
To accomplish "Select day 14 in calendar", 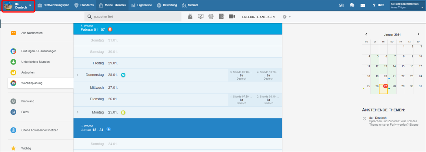I will point(392,70).
